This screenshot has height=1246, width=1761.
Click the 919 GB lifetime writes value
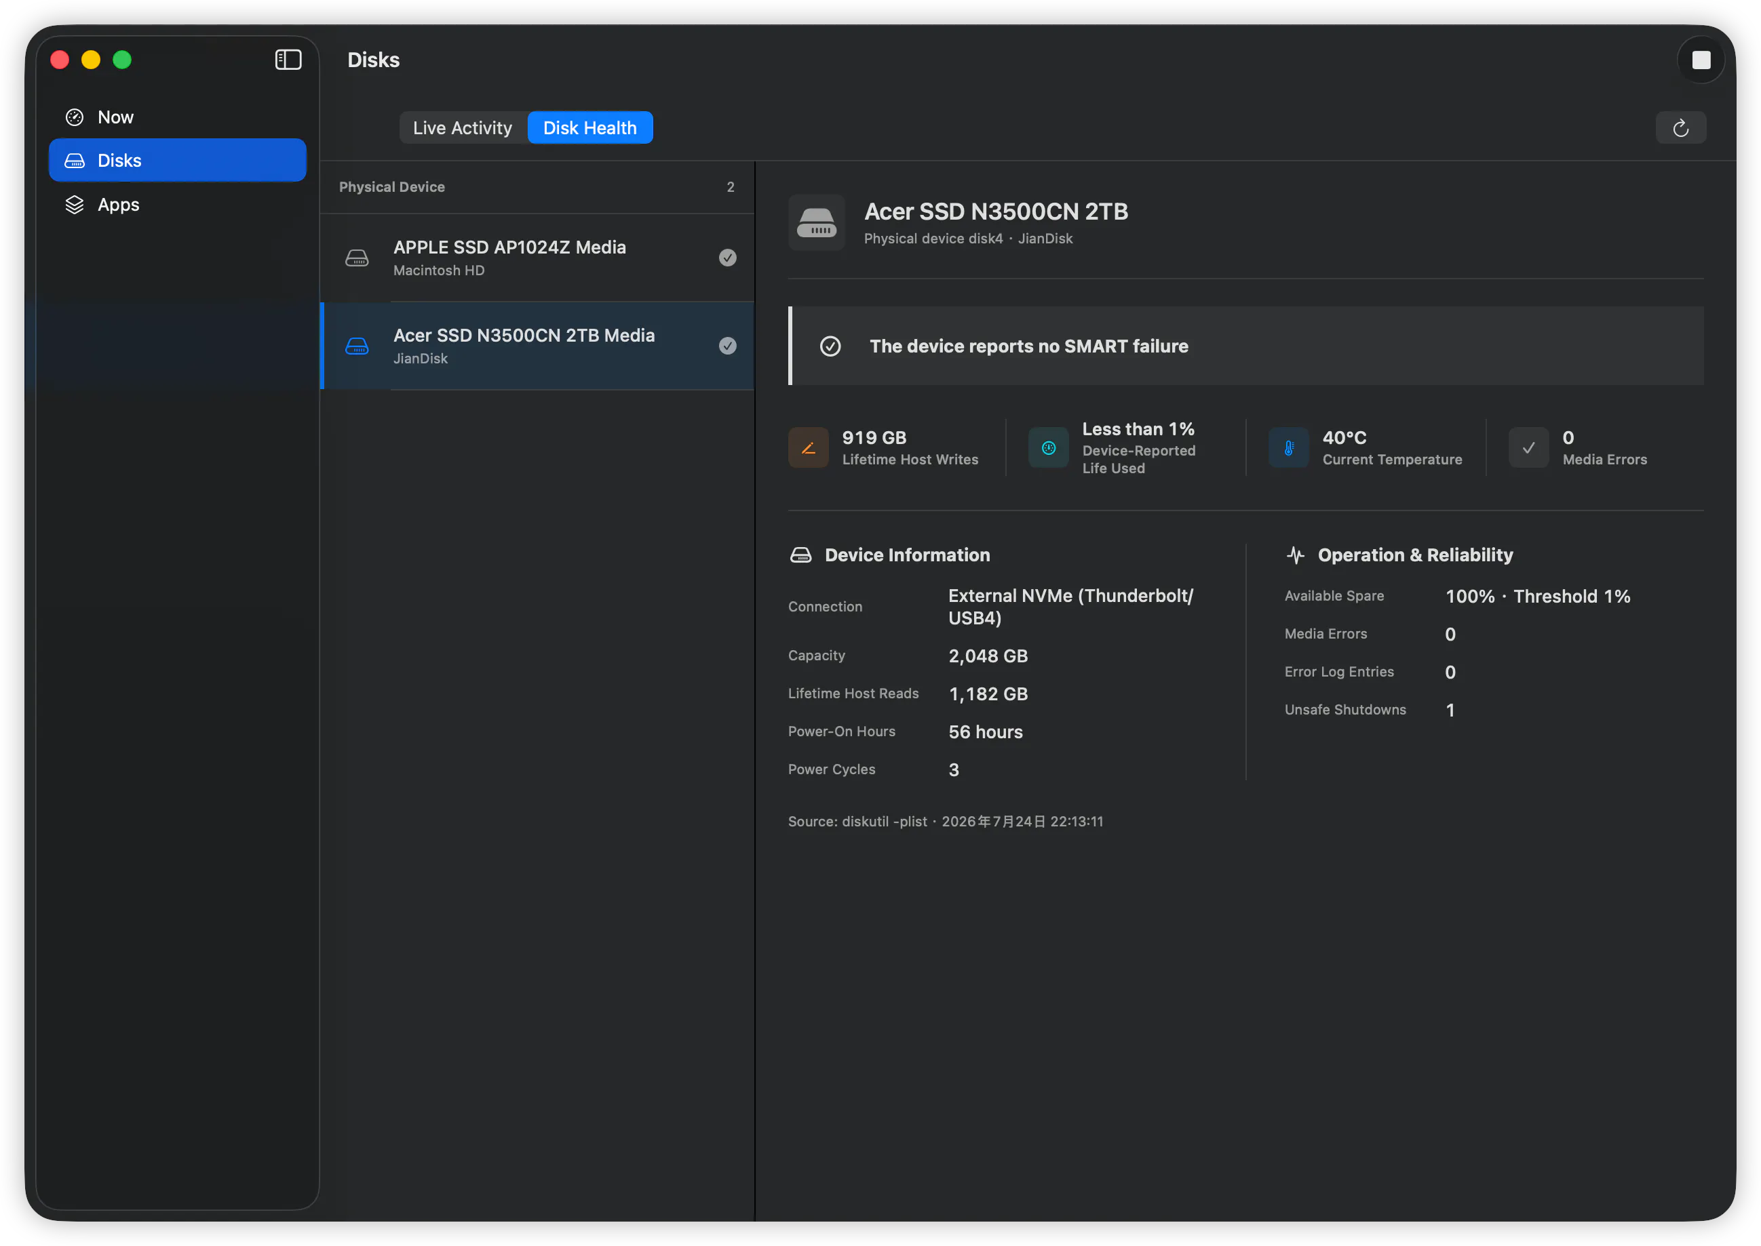(874, 437)
